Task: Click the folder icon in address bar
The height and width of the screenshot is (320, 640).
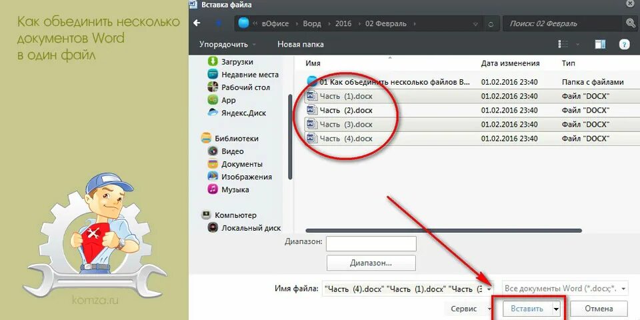Action: [243, 24]
